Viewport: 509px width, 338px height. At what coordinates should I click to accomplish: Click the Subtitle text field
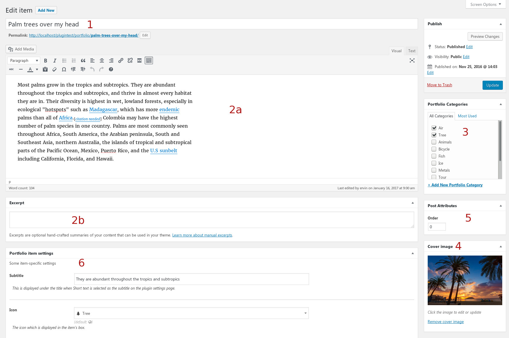pyautogui.click(x=191, y=279)
